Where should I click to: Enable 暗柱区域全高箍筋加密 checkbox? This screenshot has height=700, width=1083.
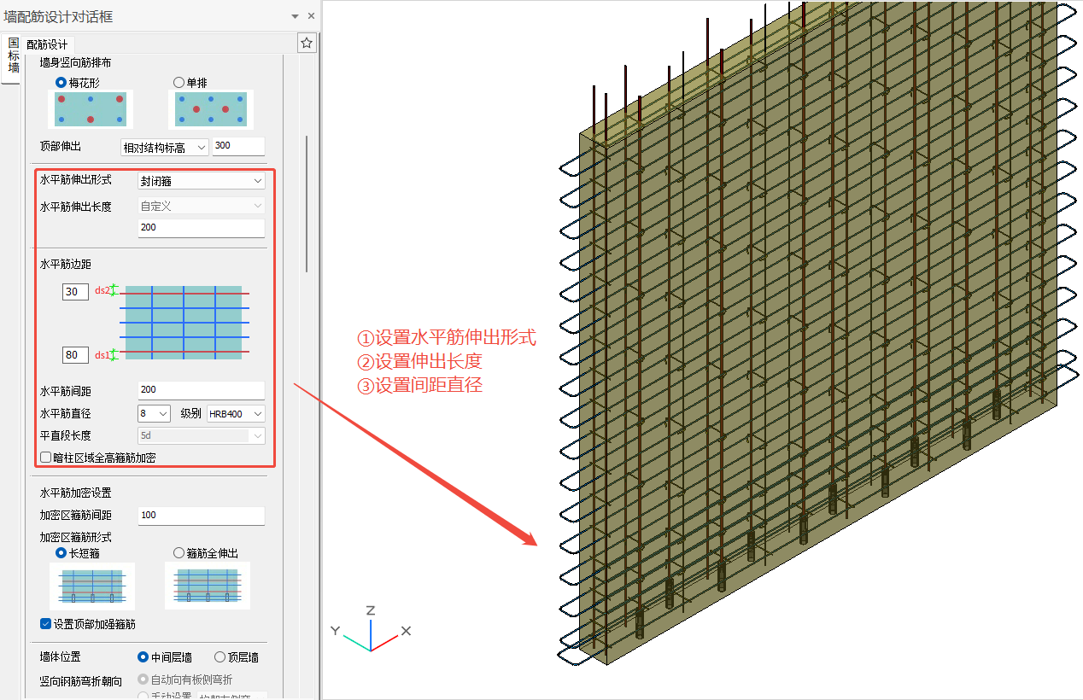click(46, 458)
